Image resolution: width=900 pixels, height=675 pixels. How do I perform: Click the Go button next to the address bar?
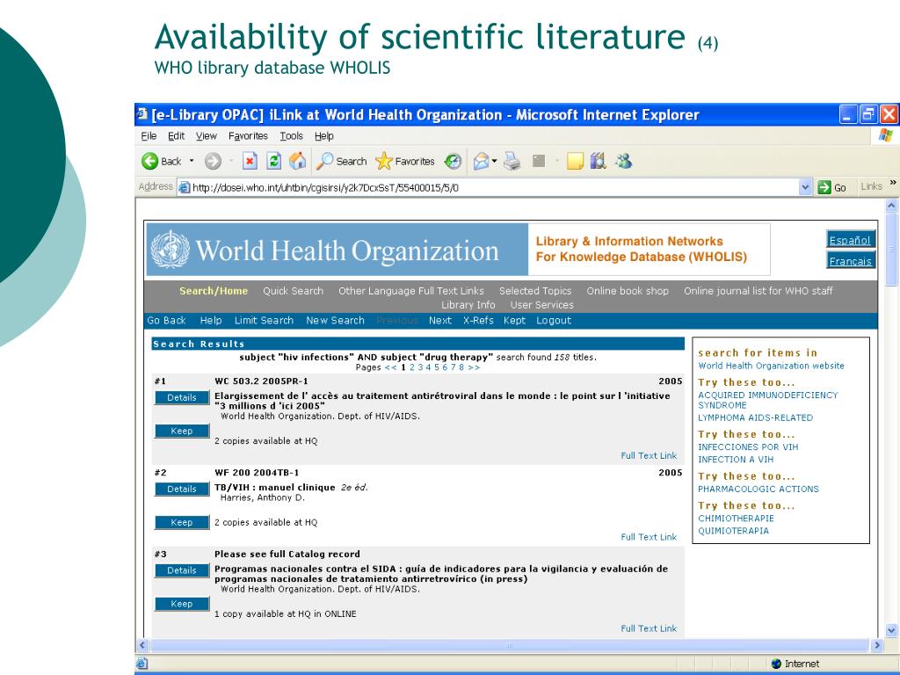click(x=832, y=187)
